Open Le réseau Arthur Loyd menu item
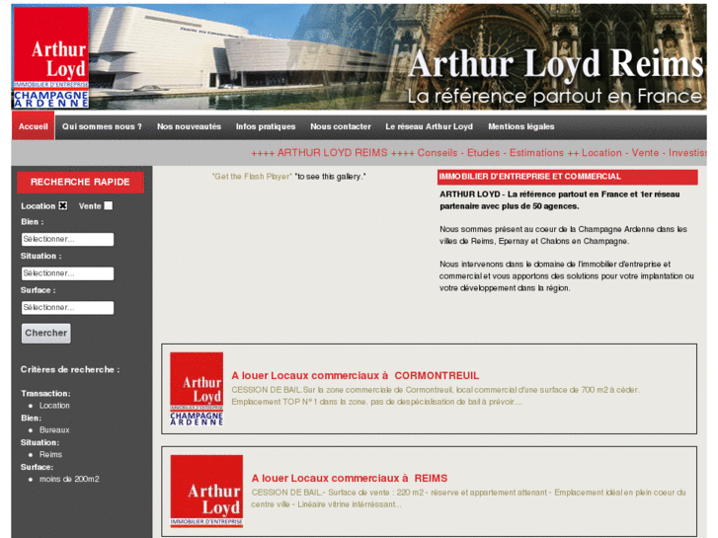718x538 pixels. coord(429,126)
